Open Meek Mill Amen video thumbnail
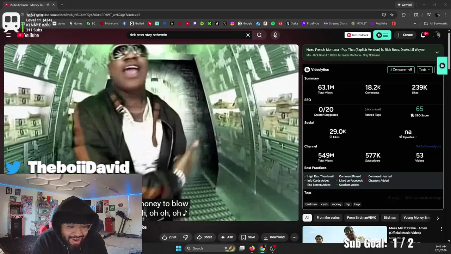 (345, 234)
